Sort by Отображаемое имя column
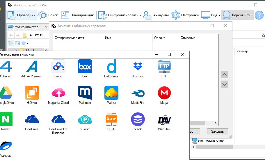The image size is (265, 160). pos(78,38)
